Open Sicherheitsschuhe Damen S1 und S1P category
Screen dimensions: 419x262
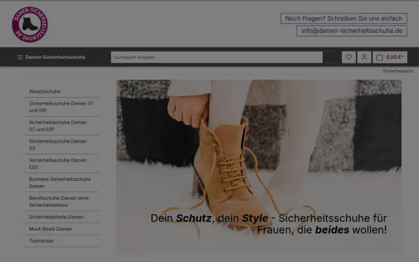pyautogui.click(x=61, y=107)
